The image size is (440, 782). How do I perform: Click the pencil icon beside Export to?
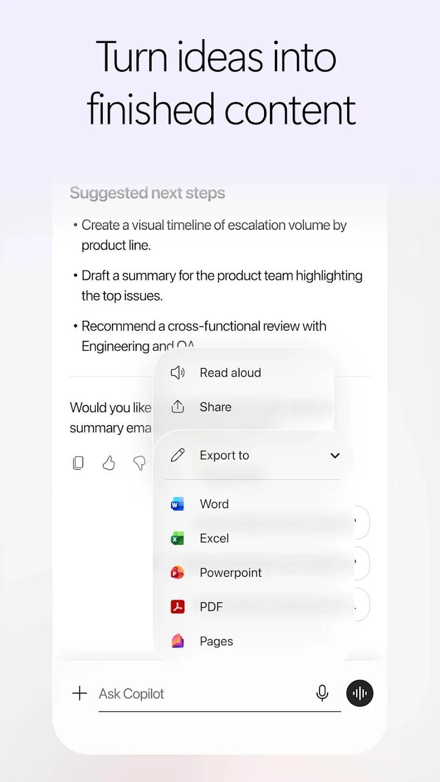178,455
